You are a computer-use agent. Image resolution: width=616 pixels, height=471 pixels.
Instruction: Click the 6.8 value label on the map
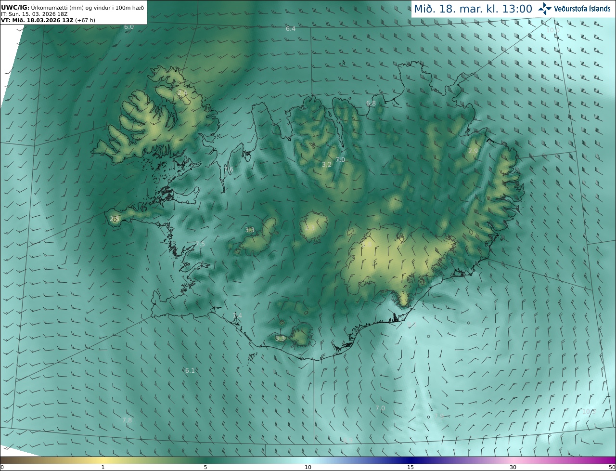tap(371, 103)
